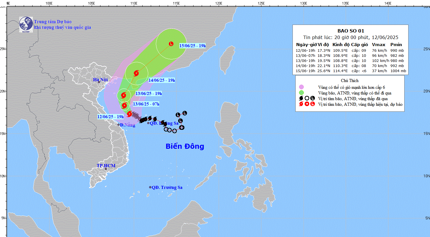Image resolution: width=430 pixels, height=237 pixels.
Task: Click the Đ.Nẵng city marker dot
Action: pos(119,125)
